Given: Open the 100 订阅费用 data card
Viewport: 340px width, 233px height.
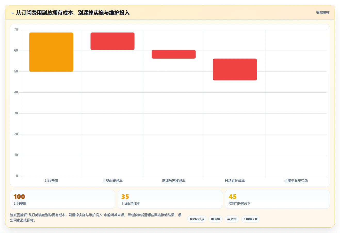Looking at the screenshot, I should (x=62, y=199).
